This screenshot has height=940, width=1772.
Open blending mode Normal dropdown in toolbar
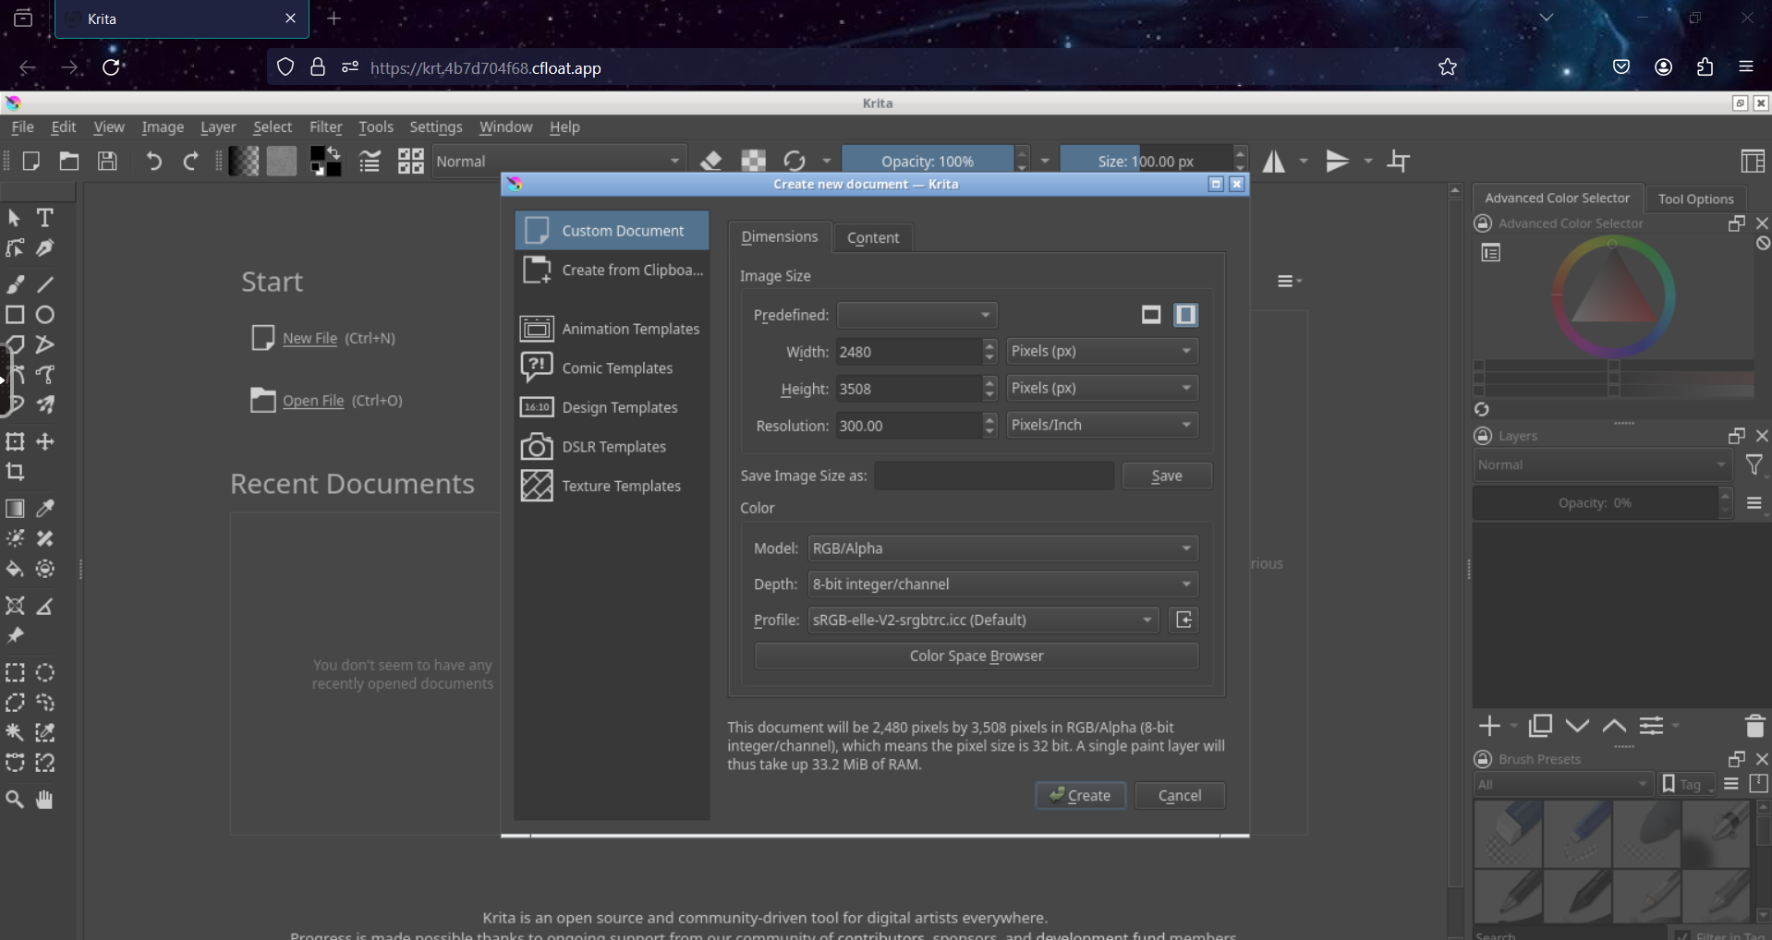tap(559, 161)
